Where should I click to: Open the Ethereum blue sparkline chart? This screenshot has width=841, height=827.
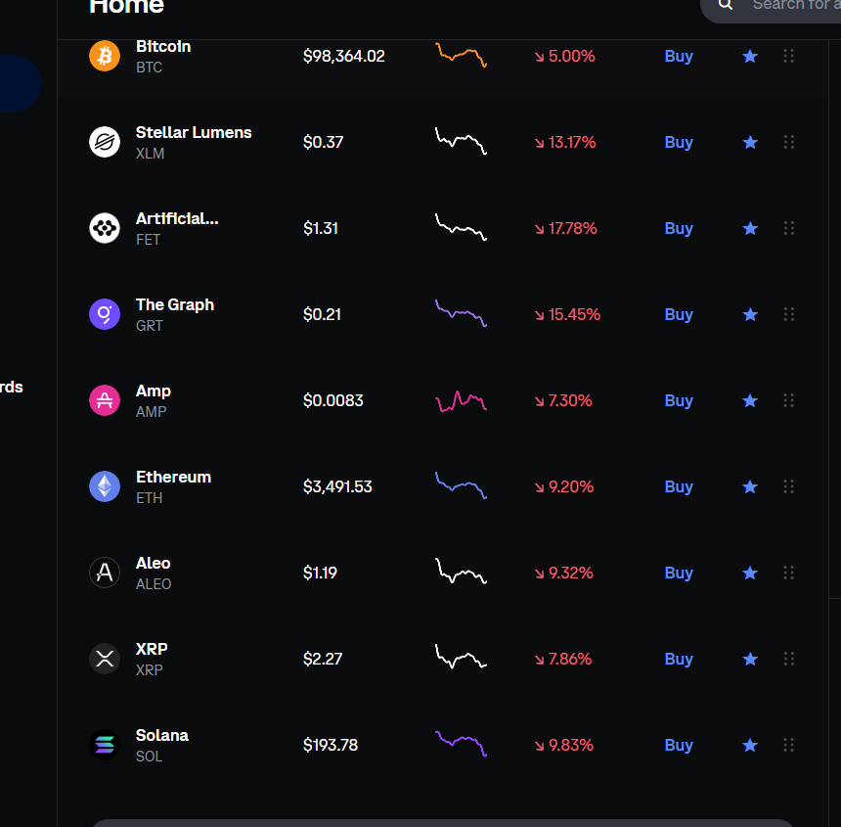(x=461, y=485)
